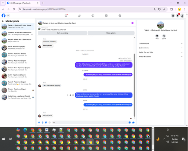Expand Chat members section
This screenshot has height=151, width=188.
161,48
